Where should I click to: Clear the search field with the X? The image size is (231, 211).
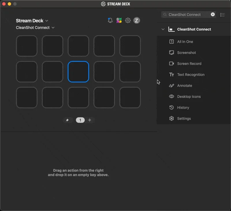click(213, 14)
